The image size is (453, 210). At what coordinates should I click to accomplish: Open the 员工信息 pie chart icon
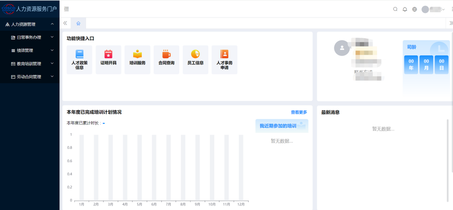click(195, 54)
